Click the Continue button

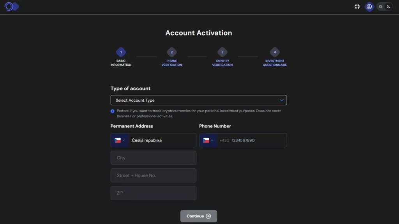click(x=198, y=216)
